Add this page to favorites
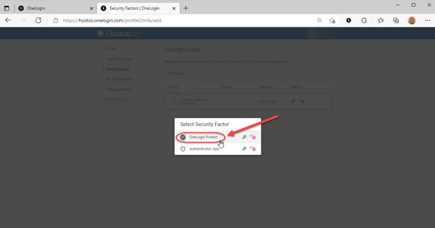Screen dimensions: 435x228 pos(332,21)
